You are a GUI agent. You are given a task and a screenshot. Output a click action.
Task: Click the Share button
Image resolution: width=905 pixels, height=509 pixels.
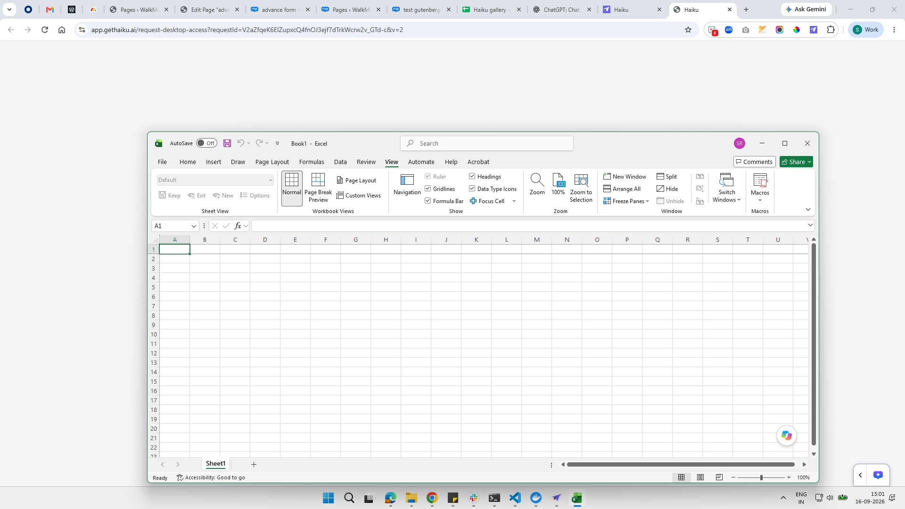pos(796,162)
